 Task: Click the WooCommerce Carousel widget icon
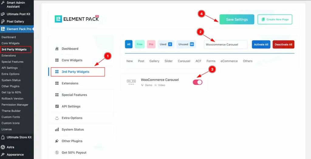[x=131, y=82]
